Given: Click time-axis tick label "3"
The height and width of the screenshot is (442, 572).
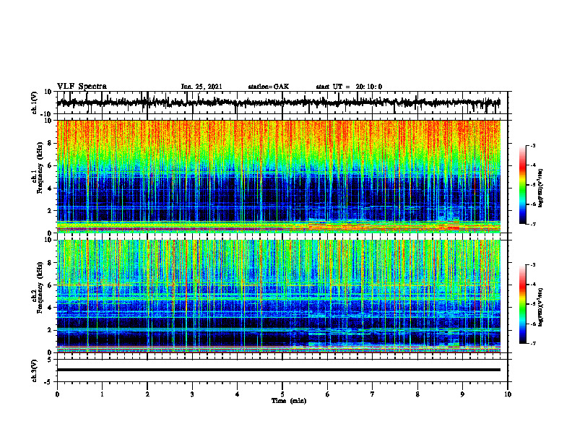Looking at the screenshot, I should [192, 394].
